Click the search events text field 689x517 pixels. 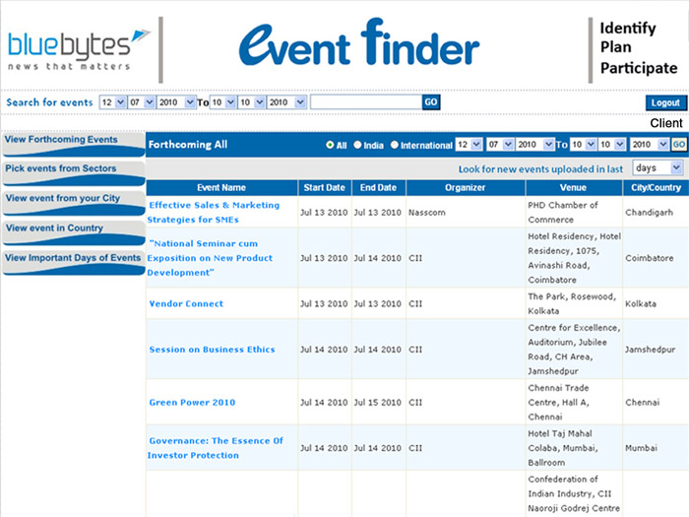(x=366, y=102)
